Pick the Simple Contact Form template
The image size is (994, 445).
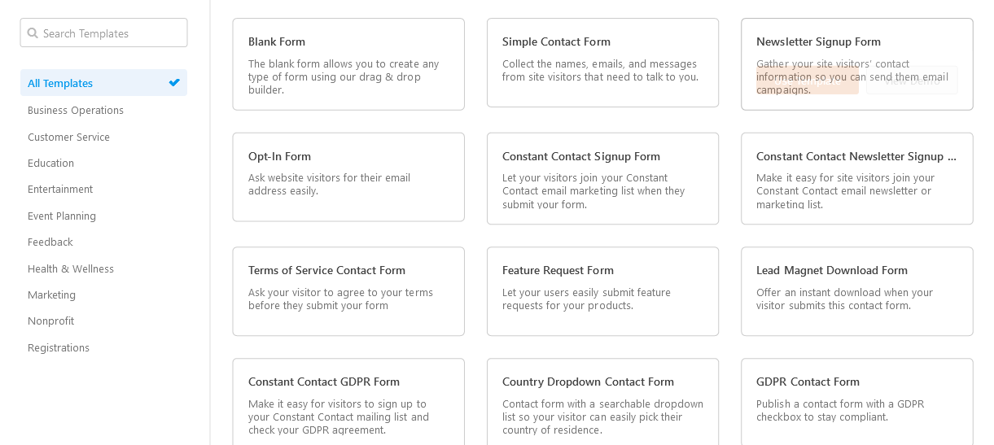click(x=602, y=62)
